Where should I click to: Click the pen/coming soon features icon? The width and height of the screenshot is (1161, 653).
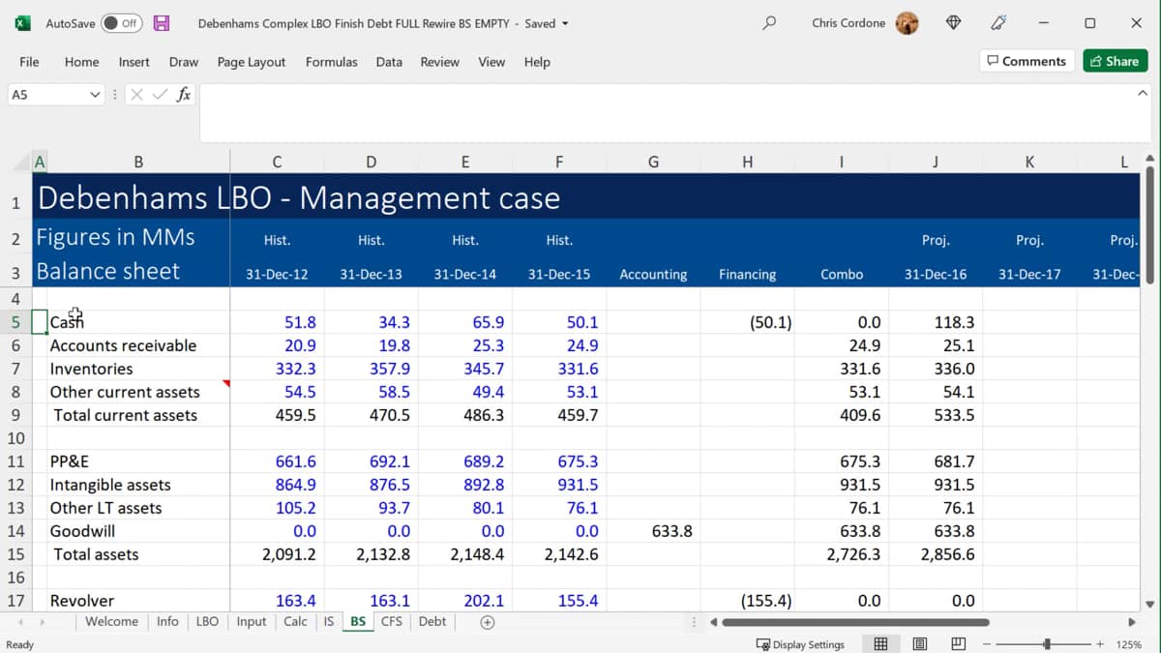(999, 23)
